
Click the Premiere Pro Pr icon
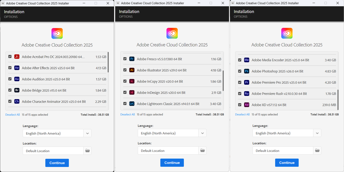coord(247,83)
